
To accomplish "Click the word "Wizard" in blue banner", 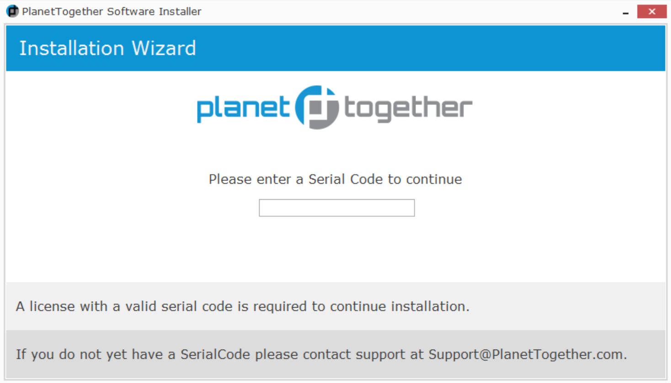I will pos(164,48).
